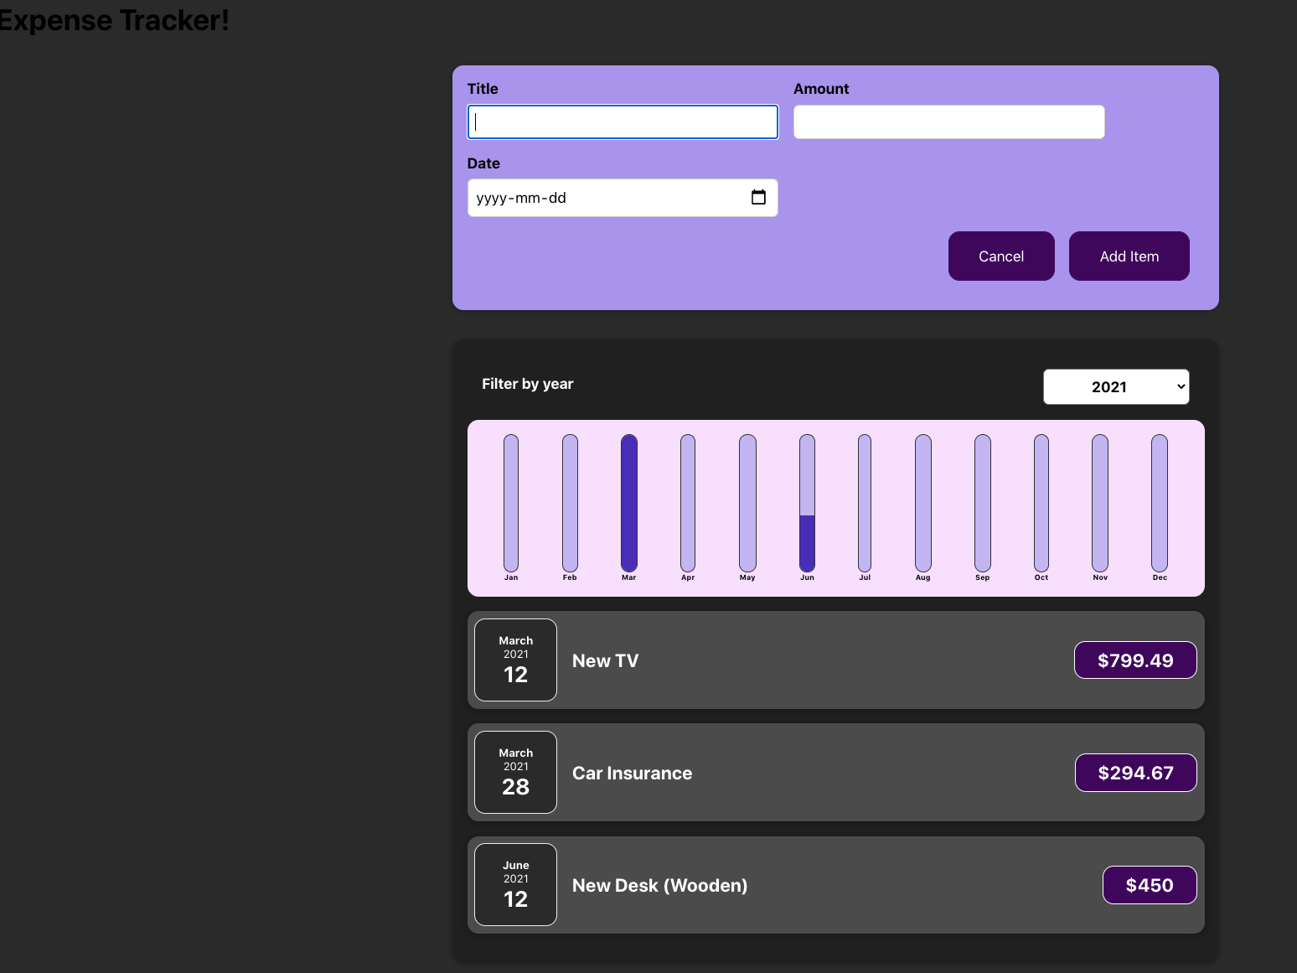Open the Filter by year dropdown
This screenshot has width=1297, height=973.
click(1116, 386)
